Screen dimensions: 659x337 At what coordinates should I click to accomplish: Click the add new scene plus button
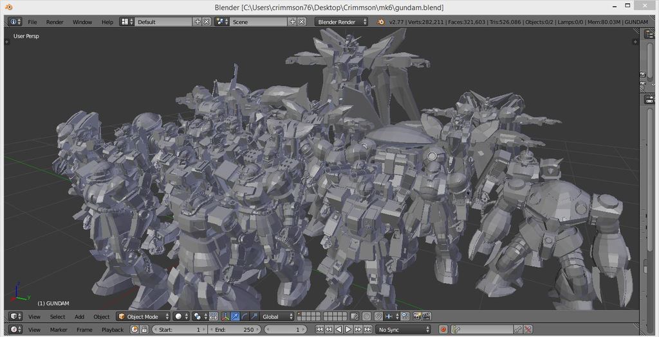point(293,22)
